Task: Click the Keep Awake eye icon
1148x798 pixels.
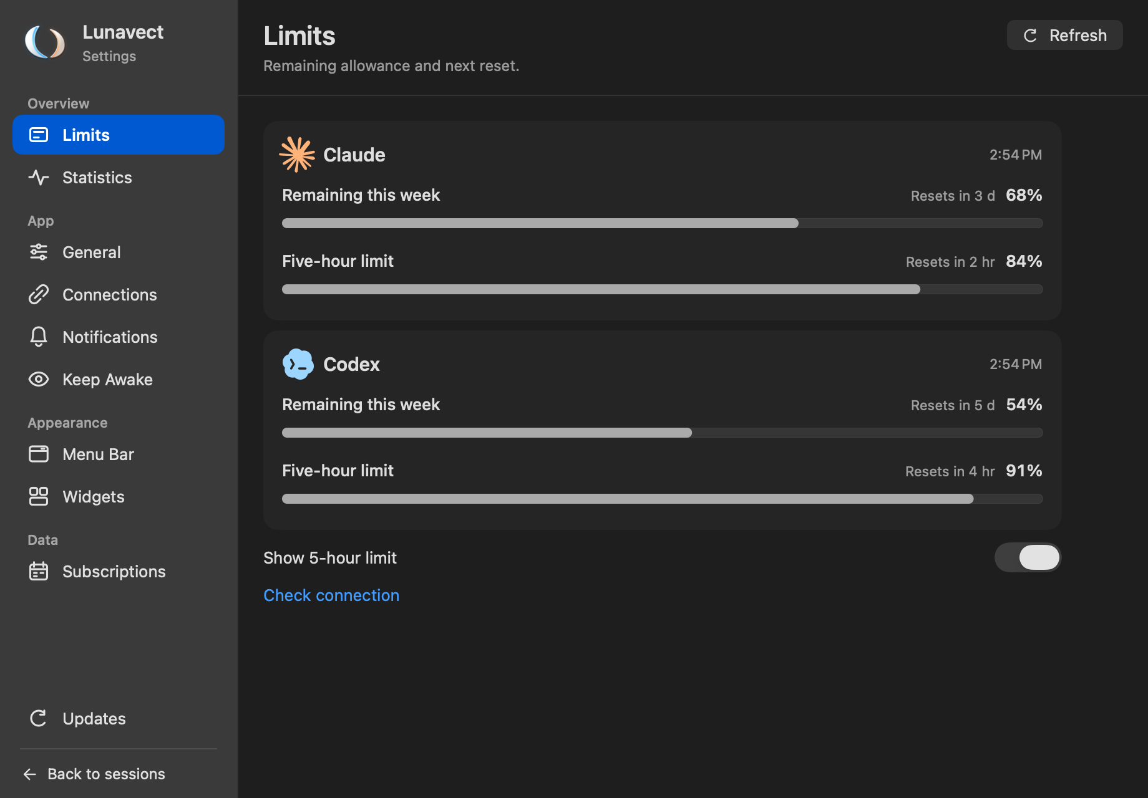Action: [x=39, y=379]
